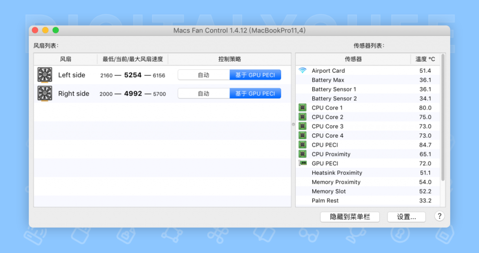
Task: Sort by the 传感器 column header
Action: click(x=353, y=59)
